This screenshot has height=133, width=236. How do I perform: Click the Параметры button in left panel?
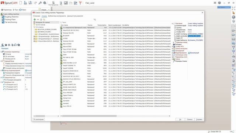click(x=6, y=10)
